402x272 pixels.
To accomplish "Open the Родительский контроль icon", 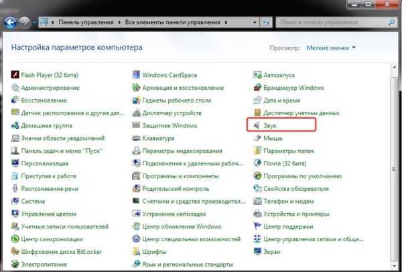I will pos(136,189).
